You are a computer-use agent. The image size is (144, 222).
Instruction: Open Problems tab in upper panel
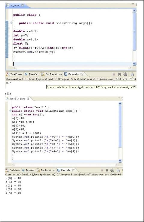(x=14, y=74)
